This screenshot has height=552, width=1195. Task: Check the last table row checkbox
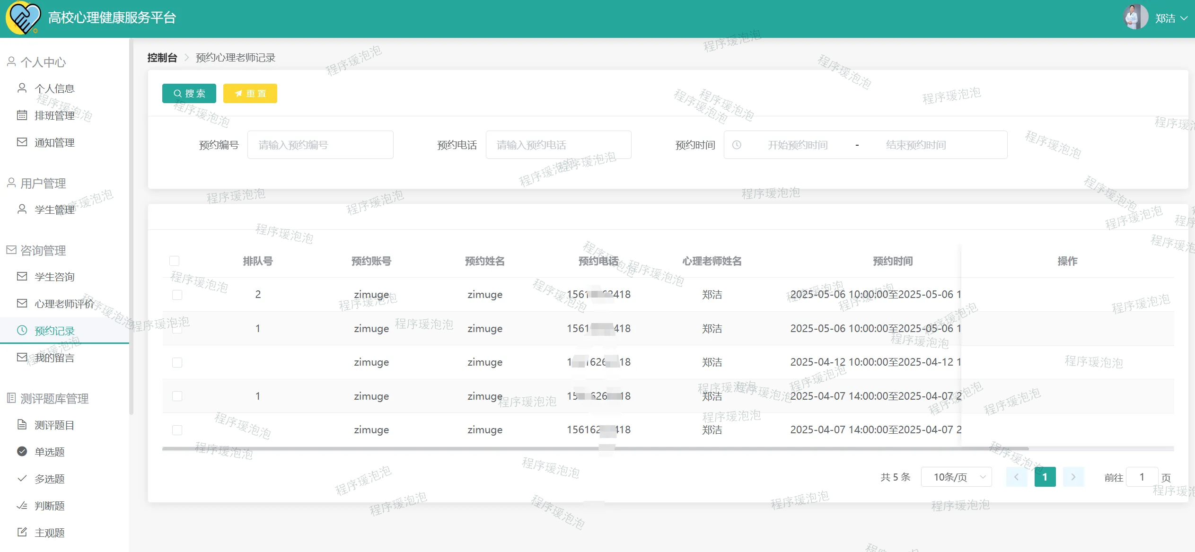[177, 430]
